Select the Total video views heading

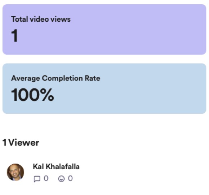pos(41,19)
